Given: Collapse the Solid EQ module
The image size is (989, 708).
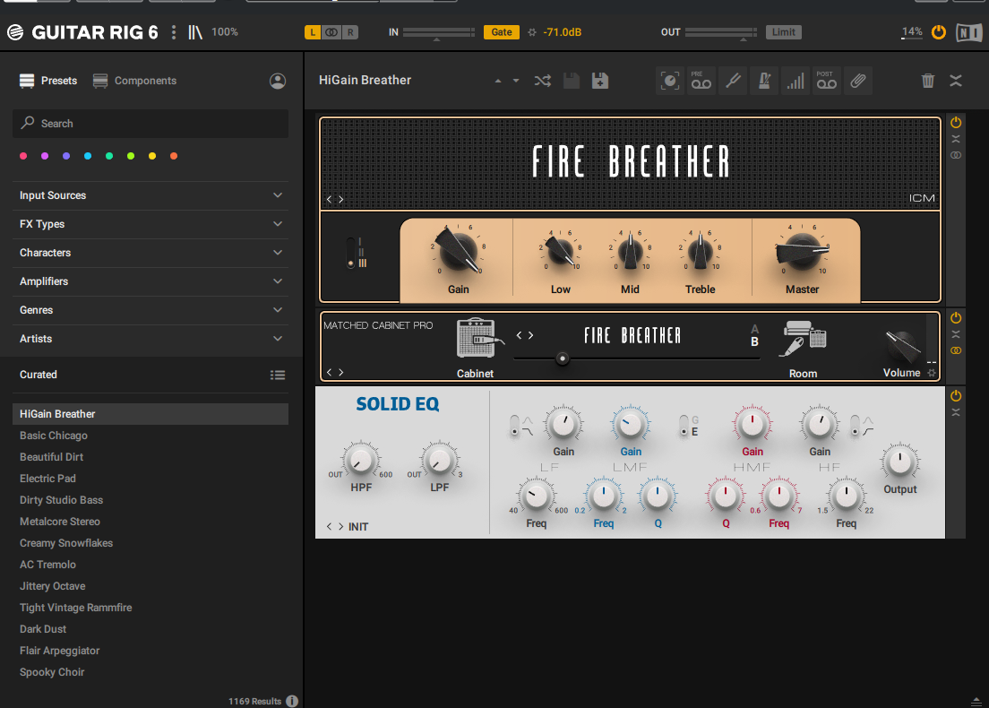Looking at the screenshot, I should [956, 412].
